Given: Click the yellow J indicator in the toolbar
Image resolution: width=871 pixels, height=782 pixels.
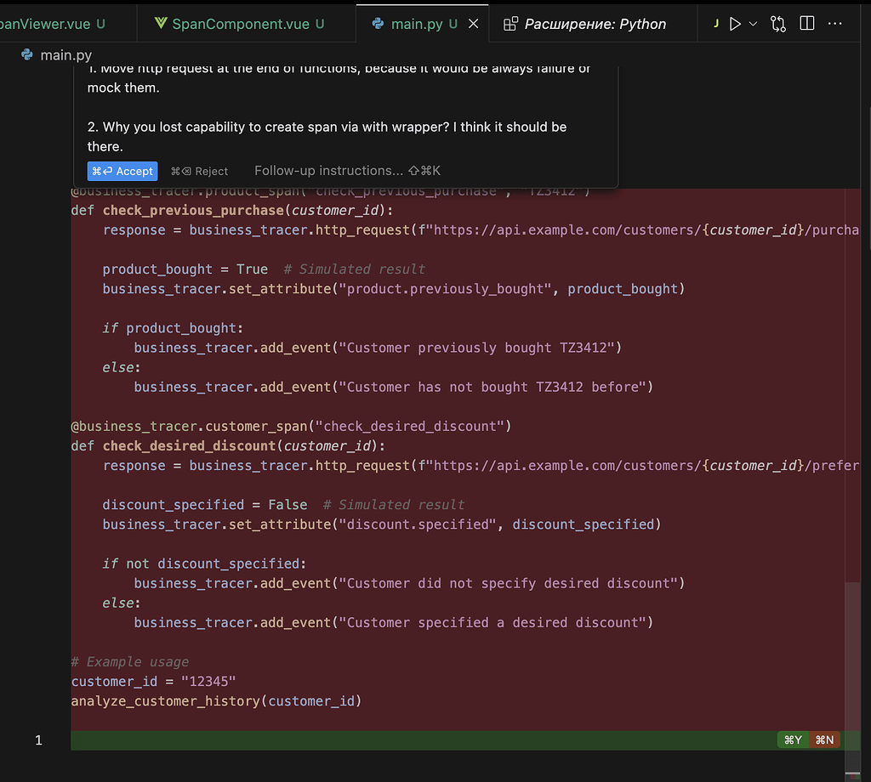Looking at the screenshot, I should coord(714,23).
